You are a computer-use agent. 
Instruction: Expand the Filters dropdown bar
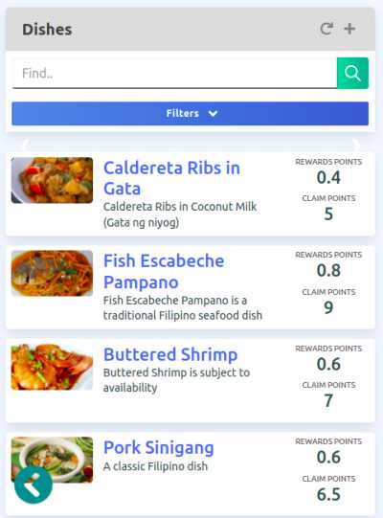click(190, 114)
